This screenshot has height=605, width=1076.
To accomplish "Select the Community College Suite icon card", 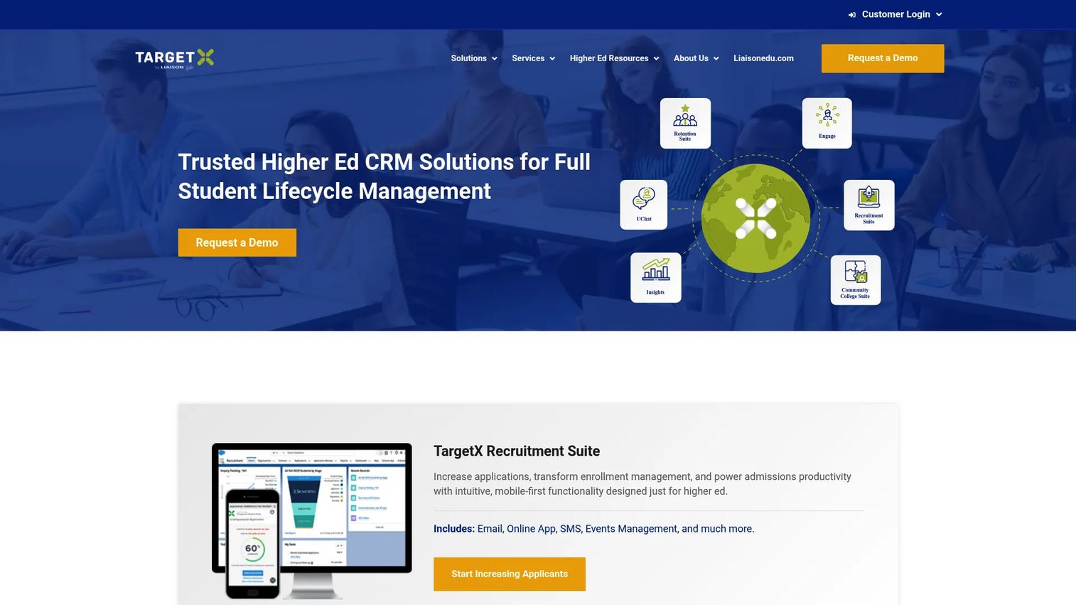I will click(x=856, y=280).
